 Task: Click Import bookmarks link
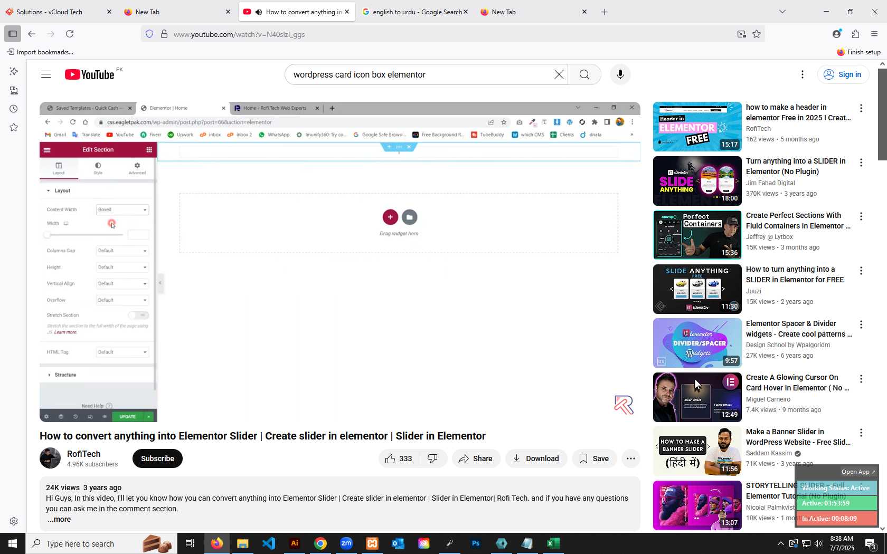pyautogui.click(x=40, y=52)
